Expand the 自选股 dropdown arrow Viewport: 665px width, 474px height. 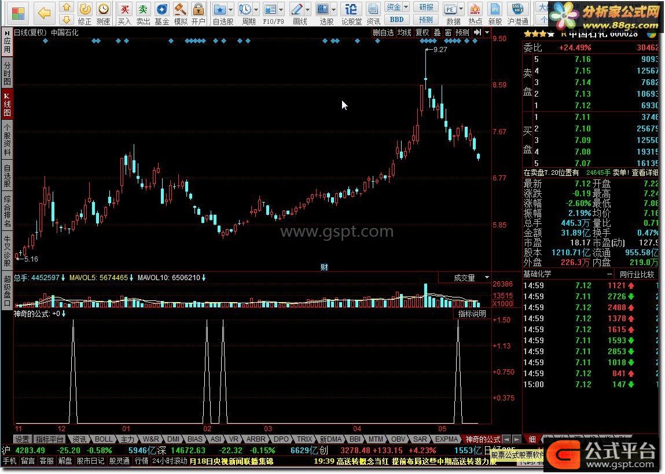[x=231, y=9]
